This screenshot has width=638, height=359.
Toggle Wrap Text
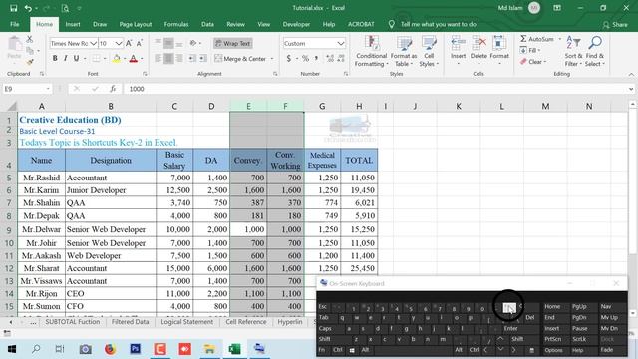(233, 43)
